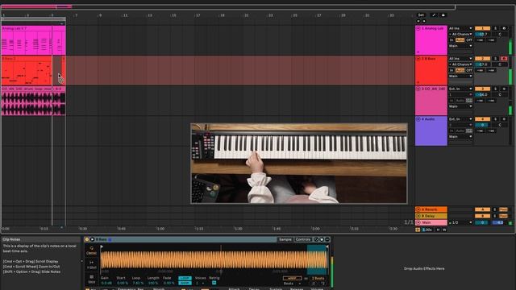Toggle the B Delay Post button
The image size is (516, 290).
(503, 216)
